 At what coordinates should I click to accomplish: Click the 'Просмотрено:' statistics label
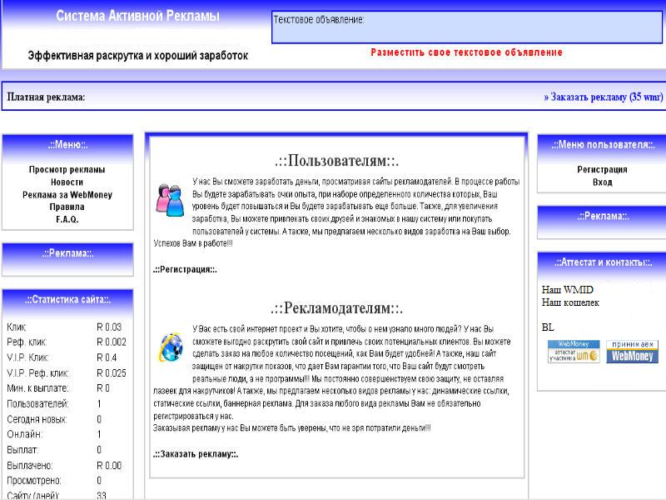pyautogui.click(x=34, y=481)
